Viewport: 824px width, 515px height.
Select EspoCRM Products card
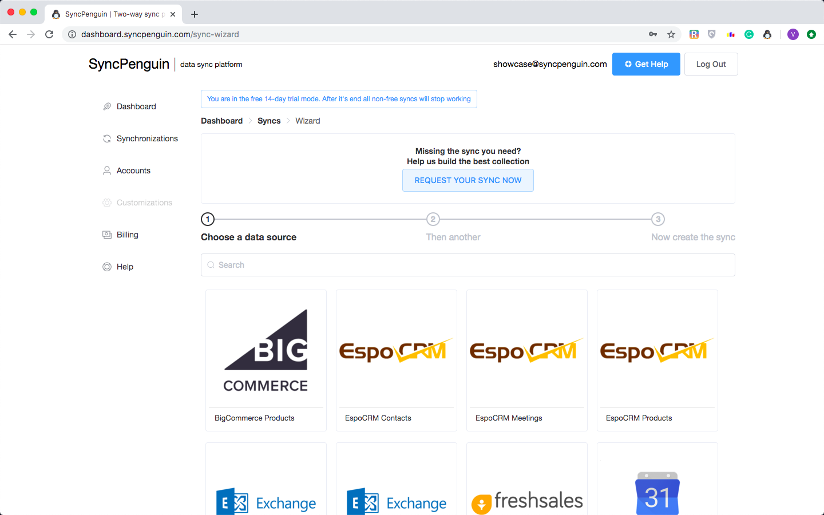[657, 360]
